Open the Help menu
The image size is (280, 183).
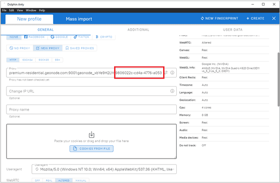pos(42,10)
